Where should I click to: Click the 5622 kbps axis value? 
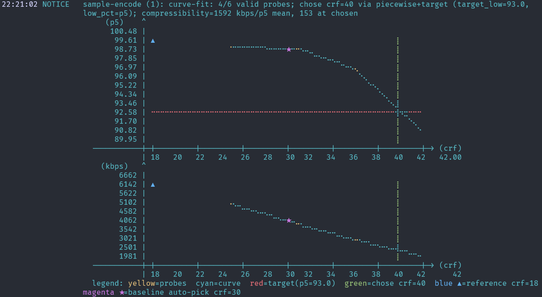[128, 193]
